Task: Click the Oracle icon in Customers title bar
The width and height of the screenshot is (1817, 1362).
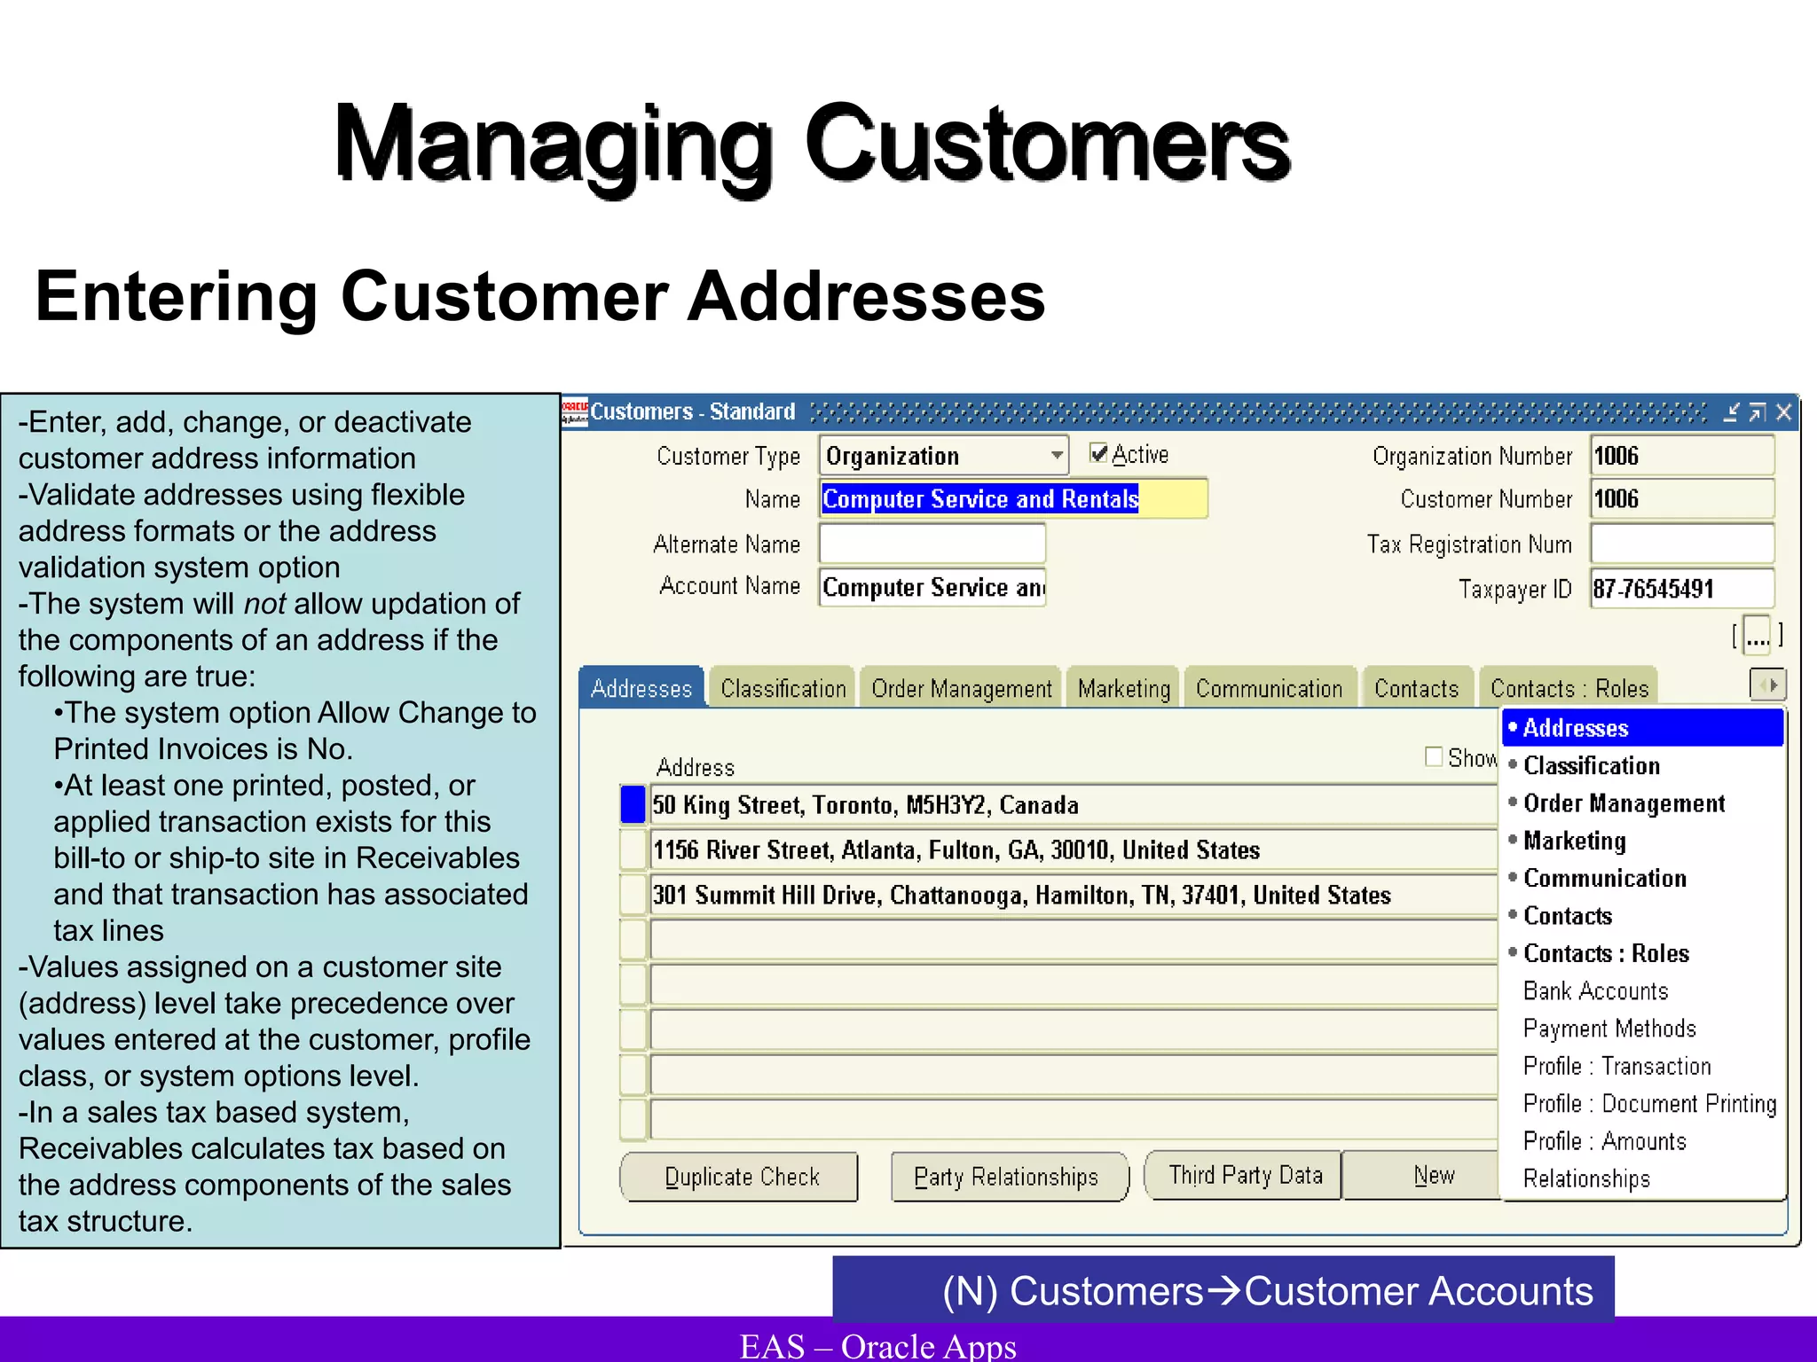Action: [575, 412]
